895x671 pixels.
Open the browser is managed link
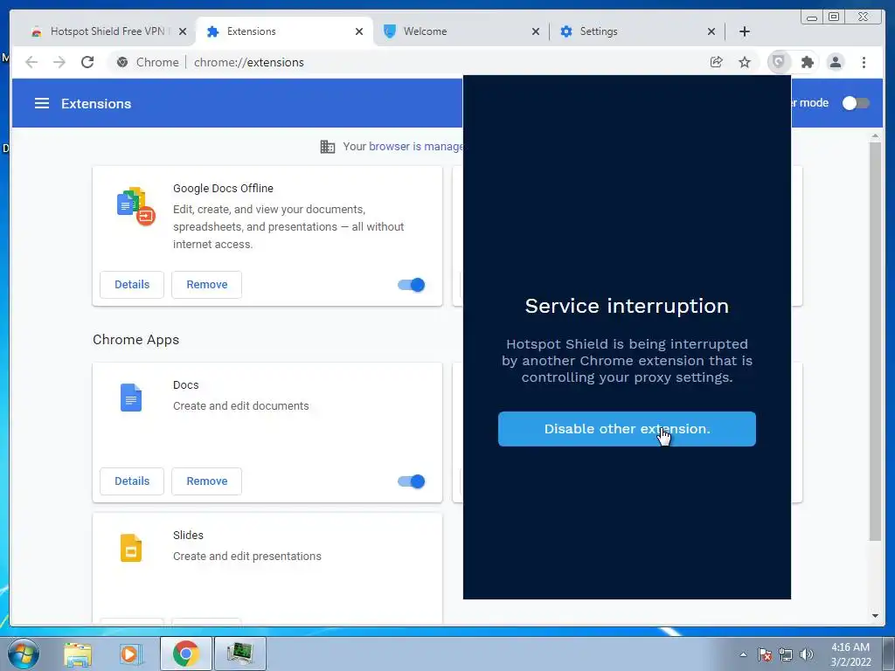click(x=416, y=147)
